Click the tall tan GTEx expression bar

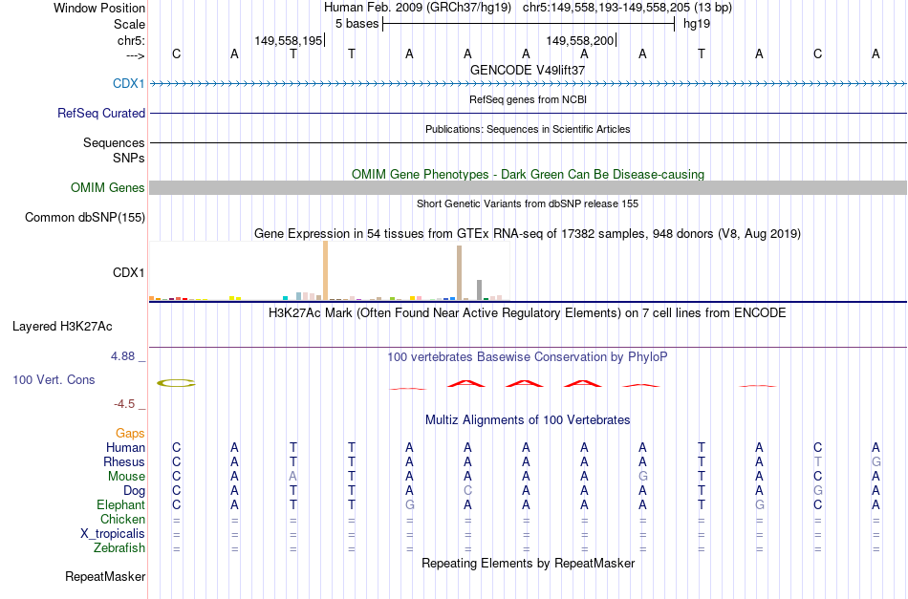(459, 272)
